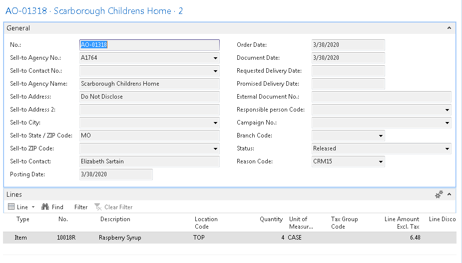
Task: Open Sell-to Agency No. dropdown
Action: click(x=215, y=58)
